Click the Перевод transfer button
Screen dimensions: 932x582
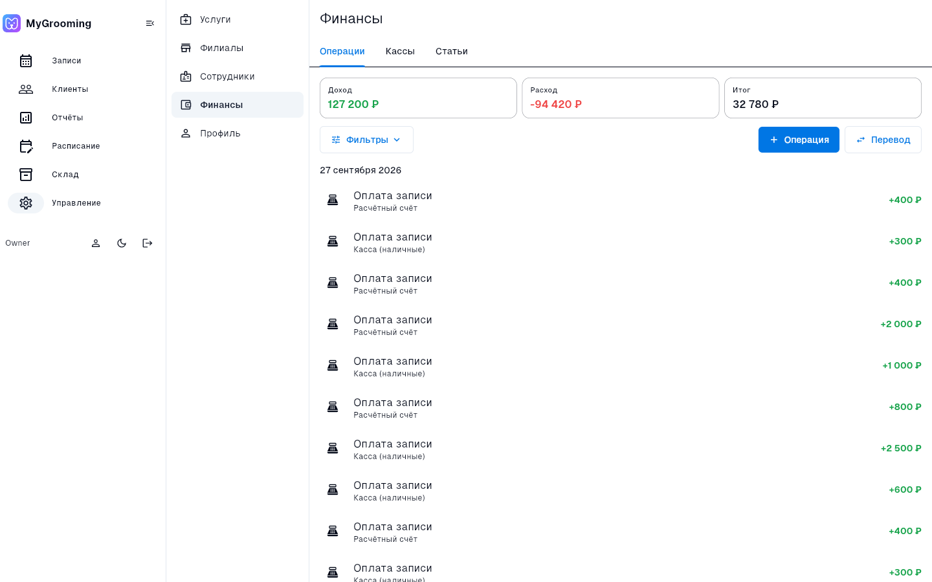click(883, 140)
